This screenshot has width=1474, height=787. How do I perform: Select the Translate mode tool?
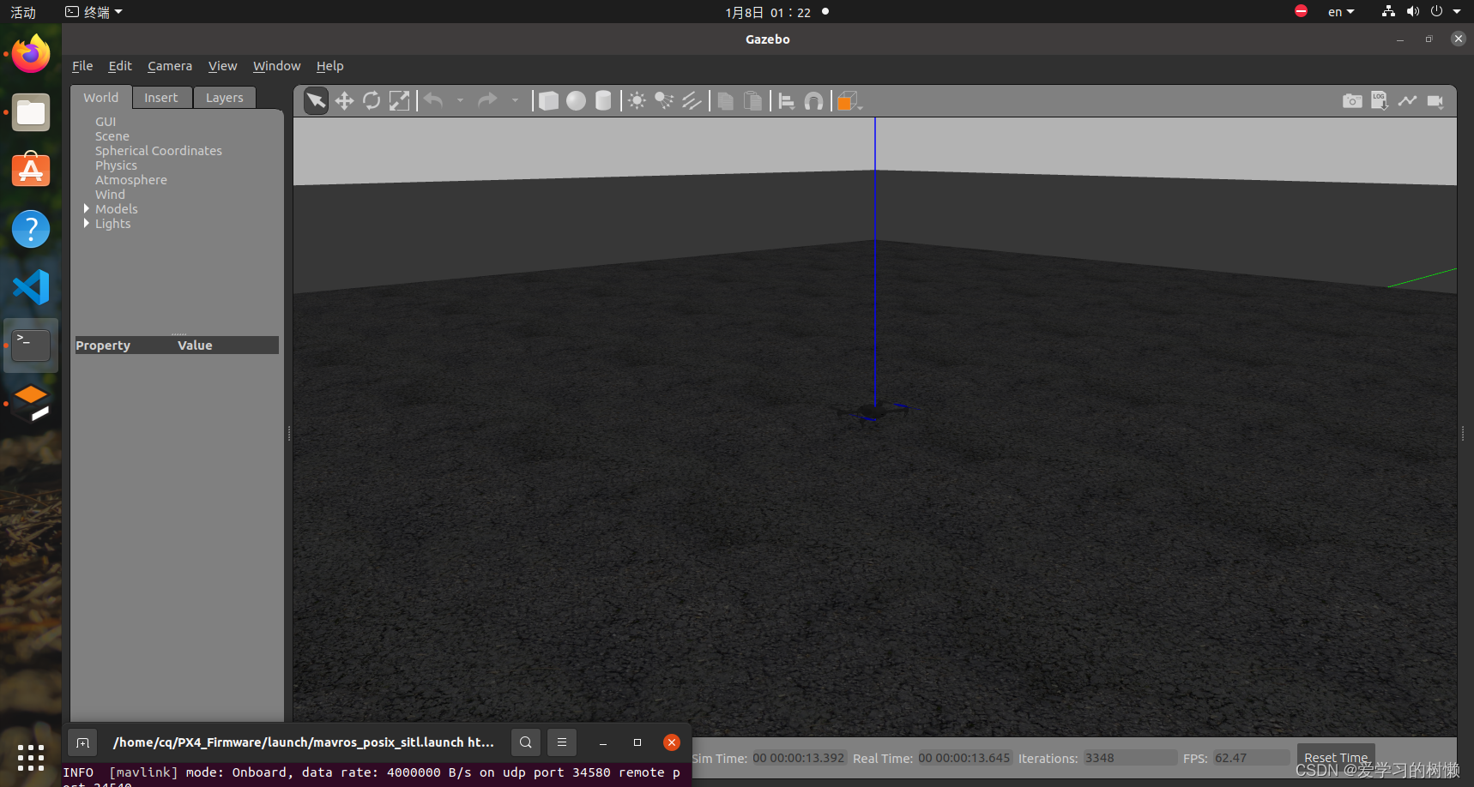[x=344, y=101]
